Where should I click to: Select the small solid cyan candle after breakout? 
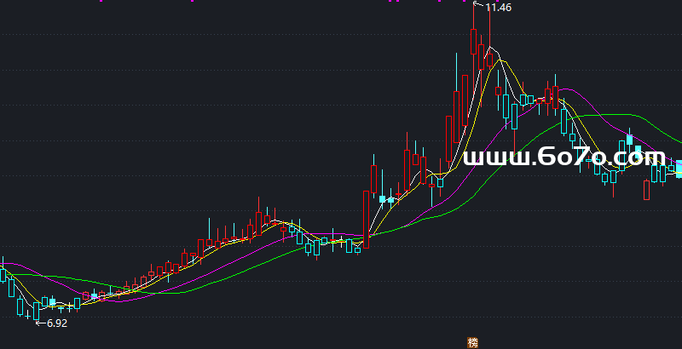tap(382, 199)
